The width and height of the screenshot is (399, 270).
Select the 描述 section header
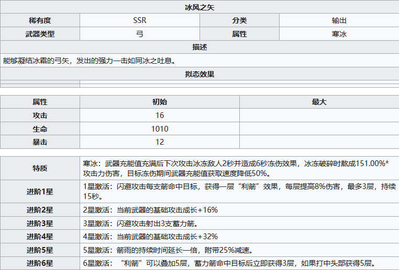[199, 48]
